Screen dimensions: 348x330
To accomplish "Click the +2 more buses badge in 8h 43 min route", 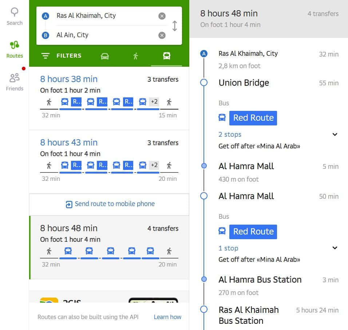I will 154,165.
